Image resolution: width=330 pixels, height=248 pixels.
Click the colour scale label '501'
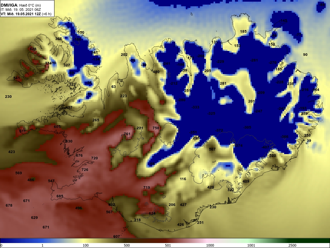[x=168, y=245]
